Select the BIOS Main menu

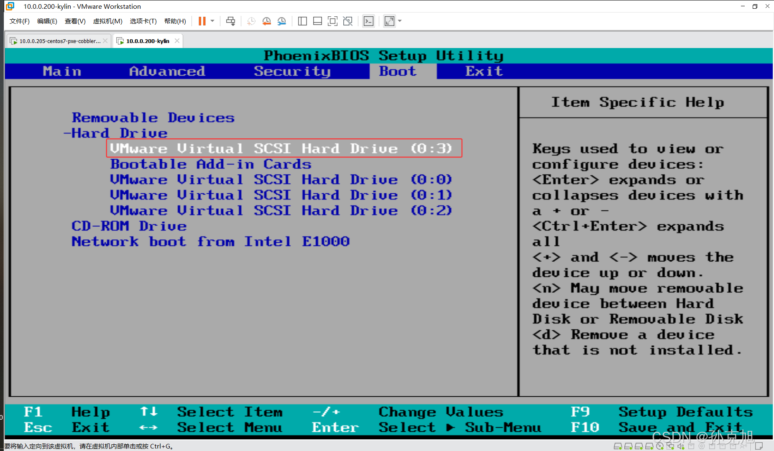pyautogui.click(x=62, y=71)
